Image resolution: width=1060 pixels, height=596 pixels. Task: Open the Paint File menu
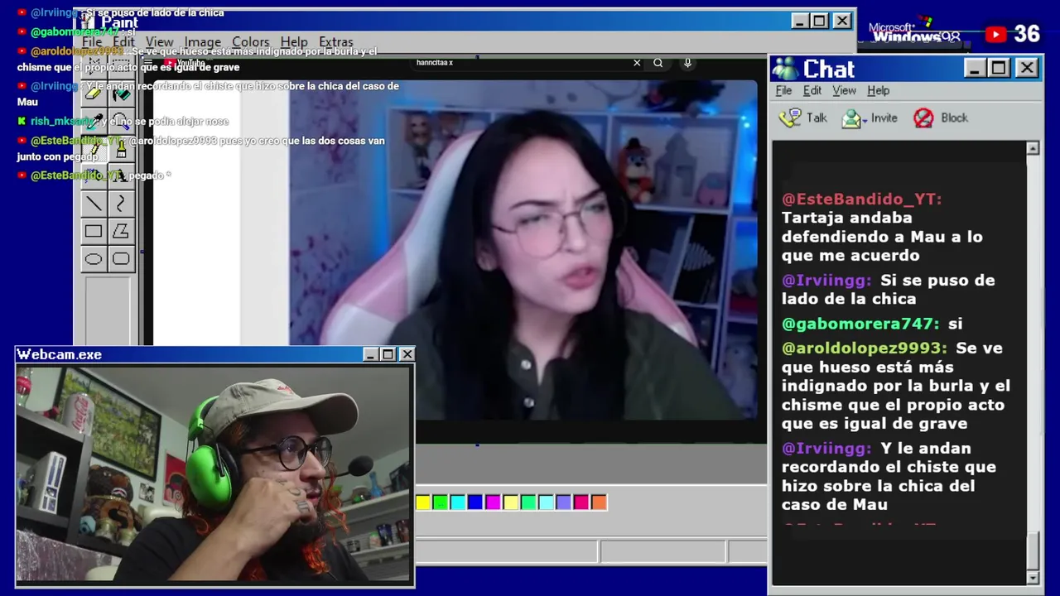(x=92, y=42)
